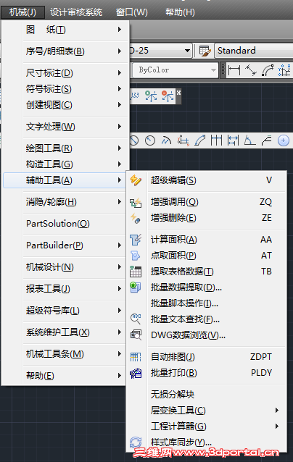293x462 pixels.
Task: Click the 增强调用(Q) icon
Action: 136,202
